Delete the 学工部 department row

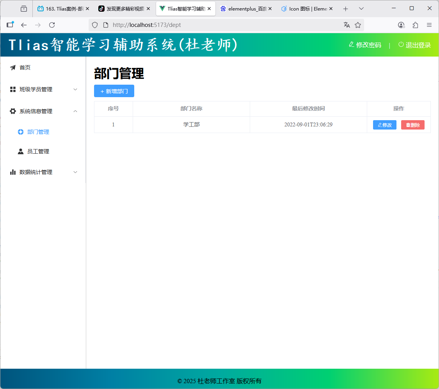[412, 125]
